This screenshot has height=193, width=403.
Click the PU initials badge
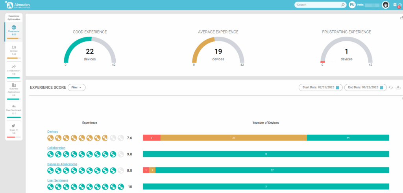tap(352, 5)
